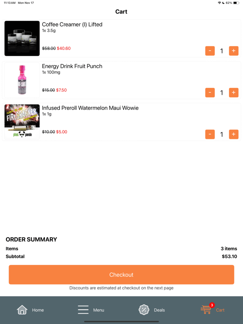Increase Energy Drink Fruit Punch quantity
Image resolution: width=243 pixels, height=324 pixels.
pos(234,92)
